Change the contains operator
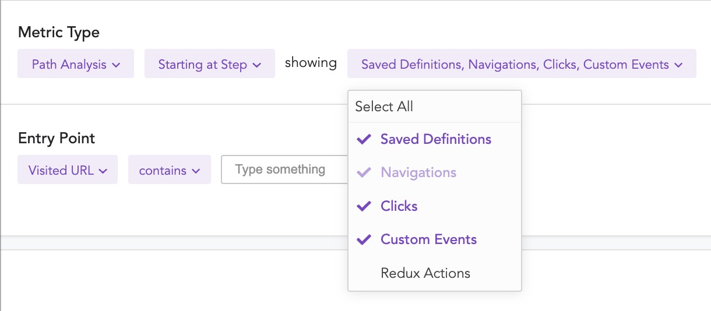 tap(169, 170)
